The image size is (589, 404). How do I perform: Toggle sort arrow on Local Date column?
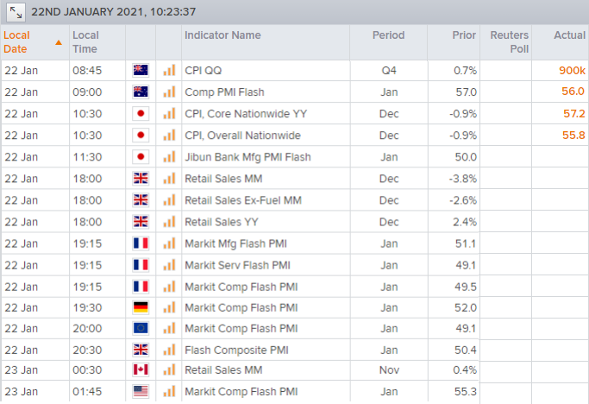tap(59, 42)
